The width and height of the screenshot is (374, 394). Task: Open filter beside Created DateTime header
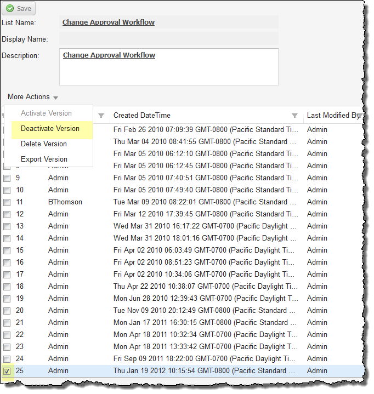(x=294, y=115)
